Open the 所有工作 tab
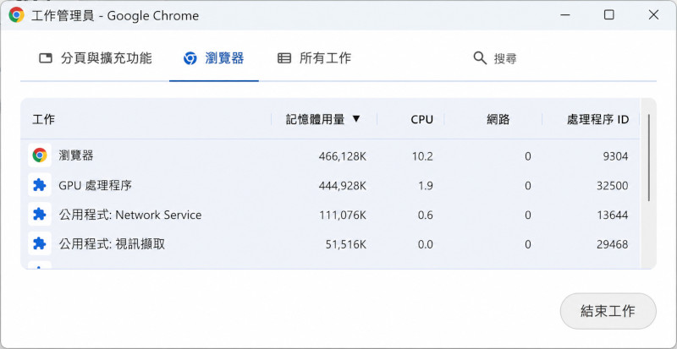 pos(314,57)
